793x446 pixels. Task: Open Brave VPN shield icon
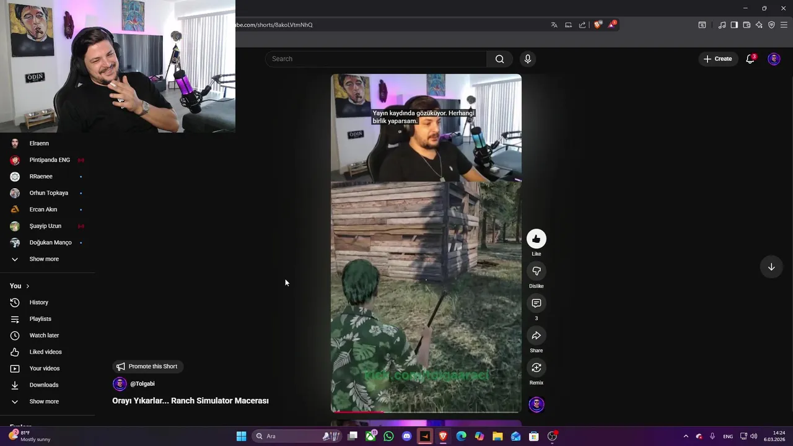771,25
